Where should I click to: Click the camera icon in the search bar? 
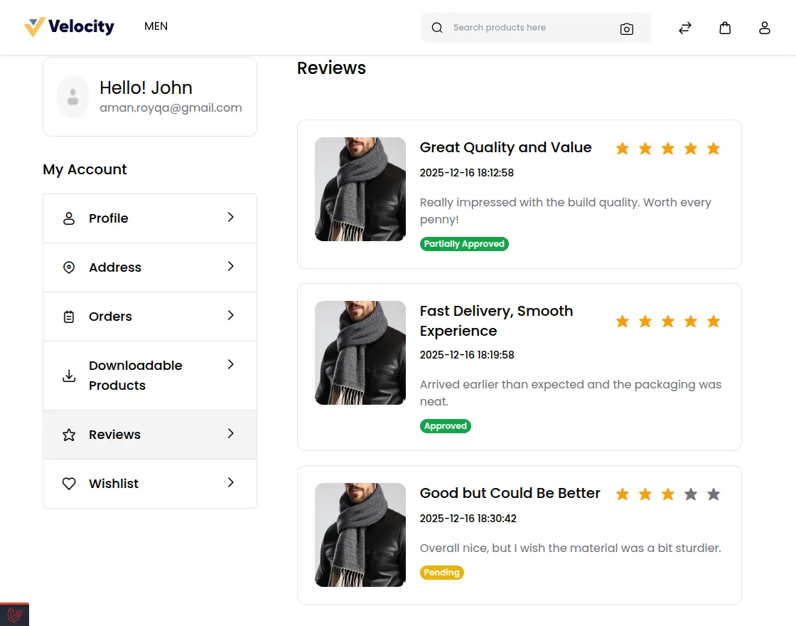click(626, 28)
